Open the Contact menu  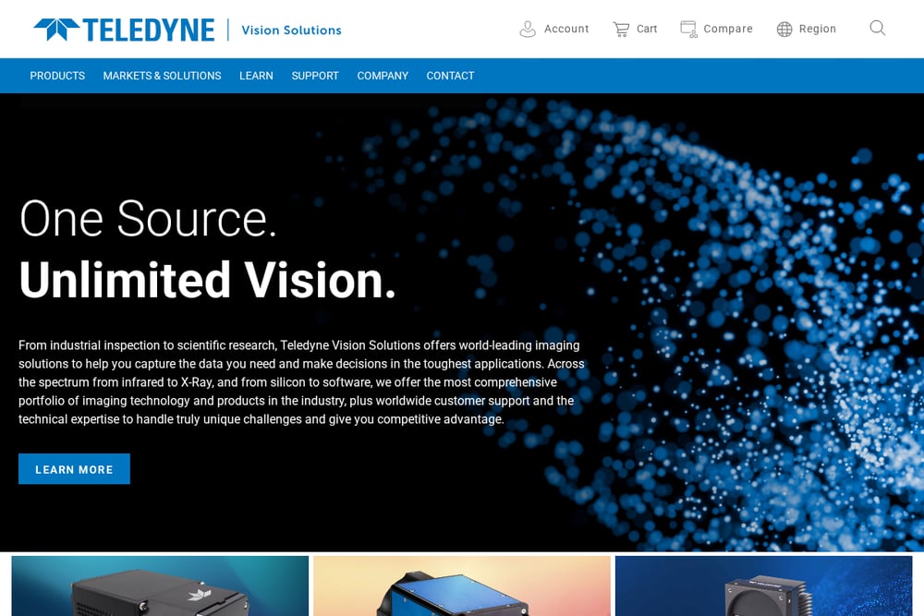point(450,76)
